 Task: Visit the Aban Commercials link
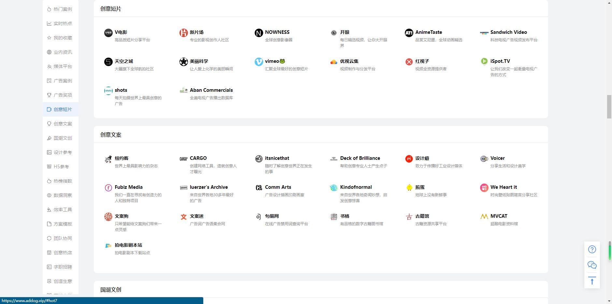tap(211, 90)
